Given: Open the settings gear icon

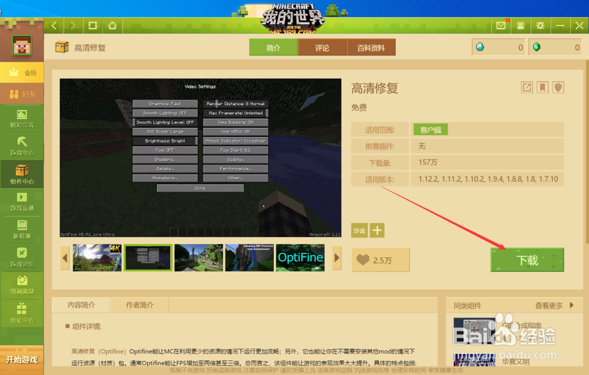Looking at the screenshot, I should (x=540, y=25).
